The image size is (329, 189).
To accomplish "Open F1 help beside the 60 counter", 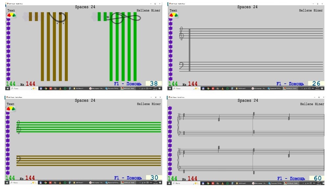I will point(290,178).
